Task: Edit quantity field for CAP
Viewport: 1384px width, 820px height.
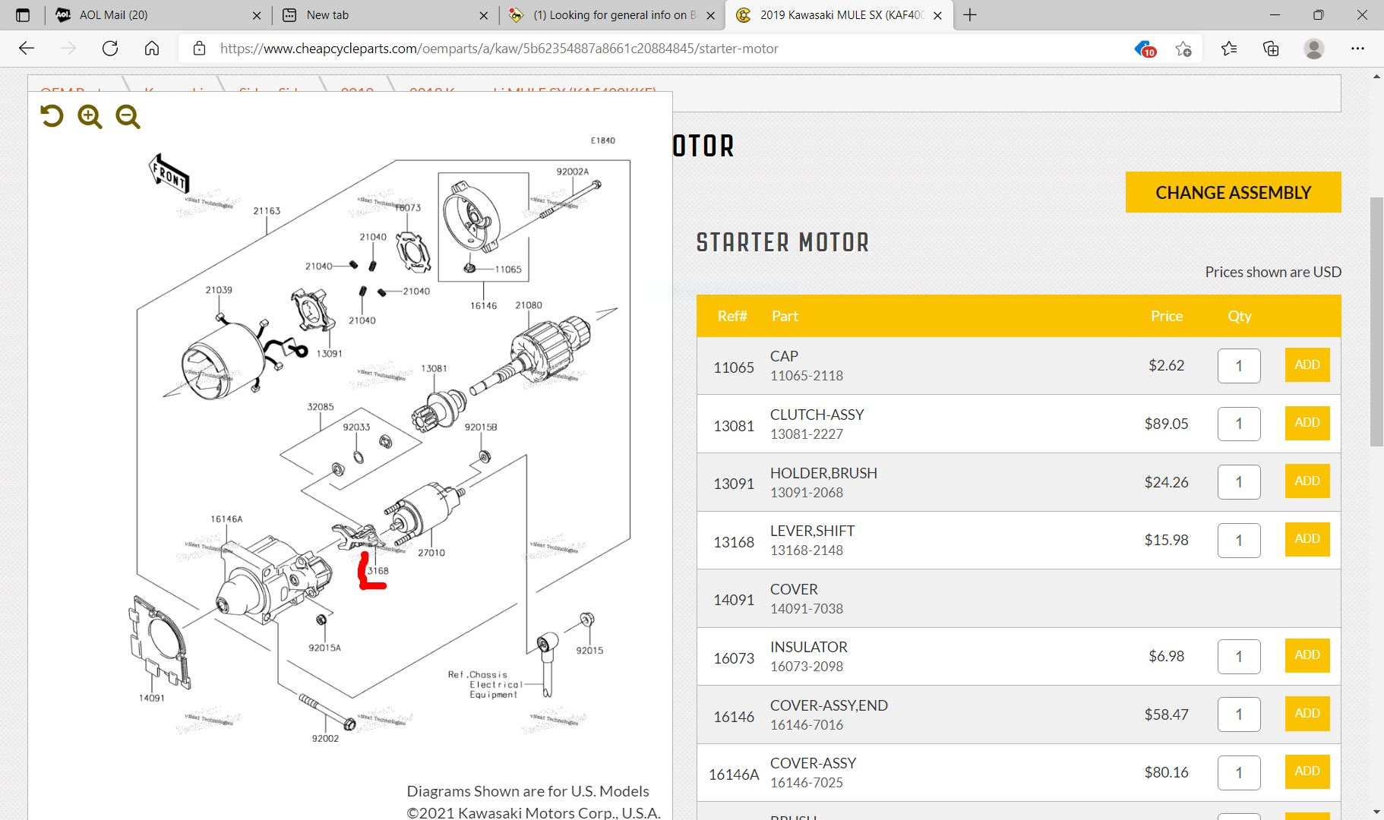Action: click(x=1239, y=366)
